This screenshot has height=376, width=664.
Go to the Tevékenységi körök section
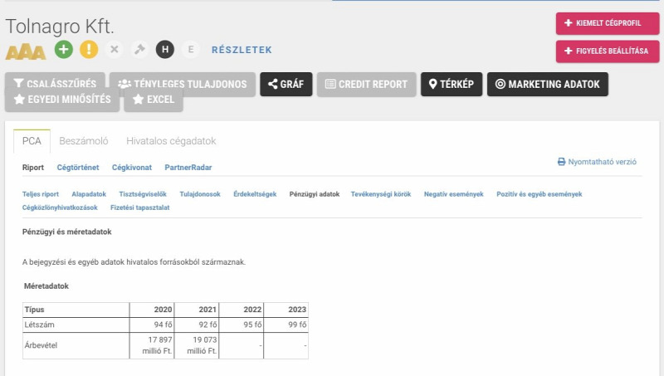[x=381, y=194]
